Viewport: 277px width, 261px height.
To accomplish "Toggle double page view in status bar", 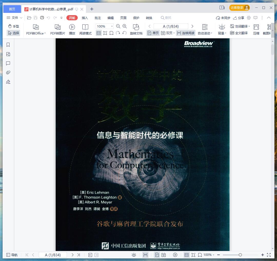I will [x=164, y=255].
